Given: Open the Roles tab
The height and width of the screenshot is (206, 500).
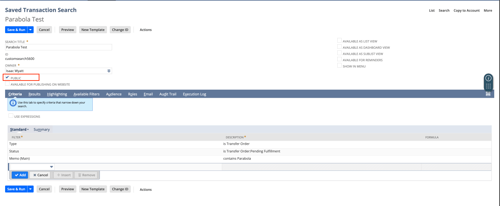Looking at the screenshot, I should coord(132,94).
